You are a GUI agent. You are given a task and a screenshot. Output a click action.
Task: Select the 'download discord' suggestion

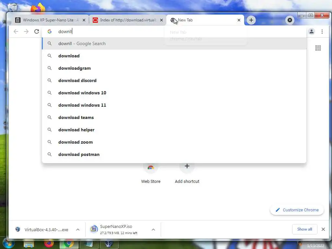[174, 80]
